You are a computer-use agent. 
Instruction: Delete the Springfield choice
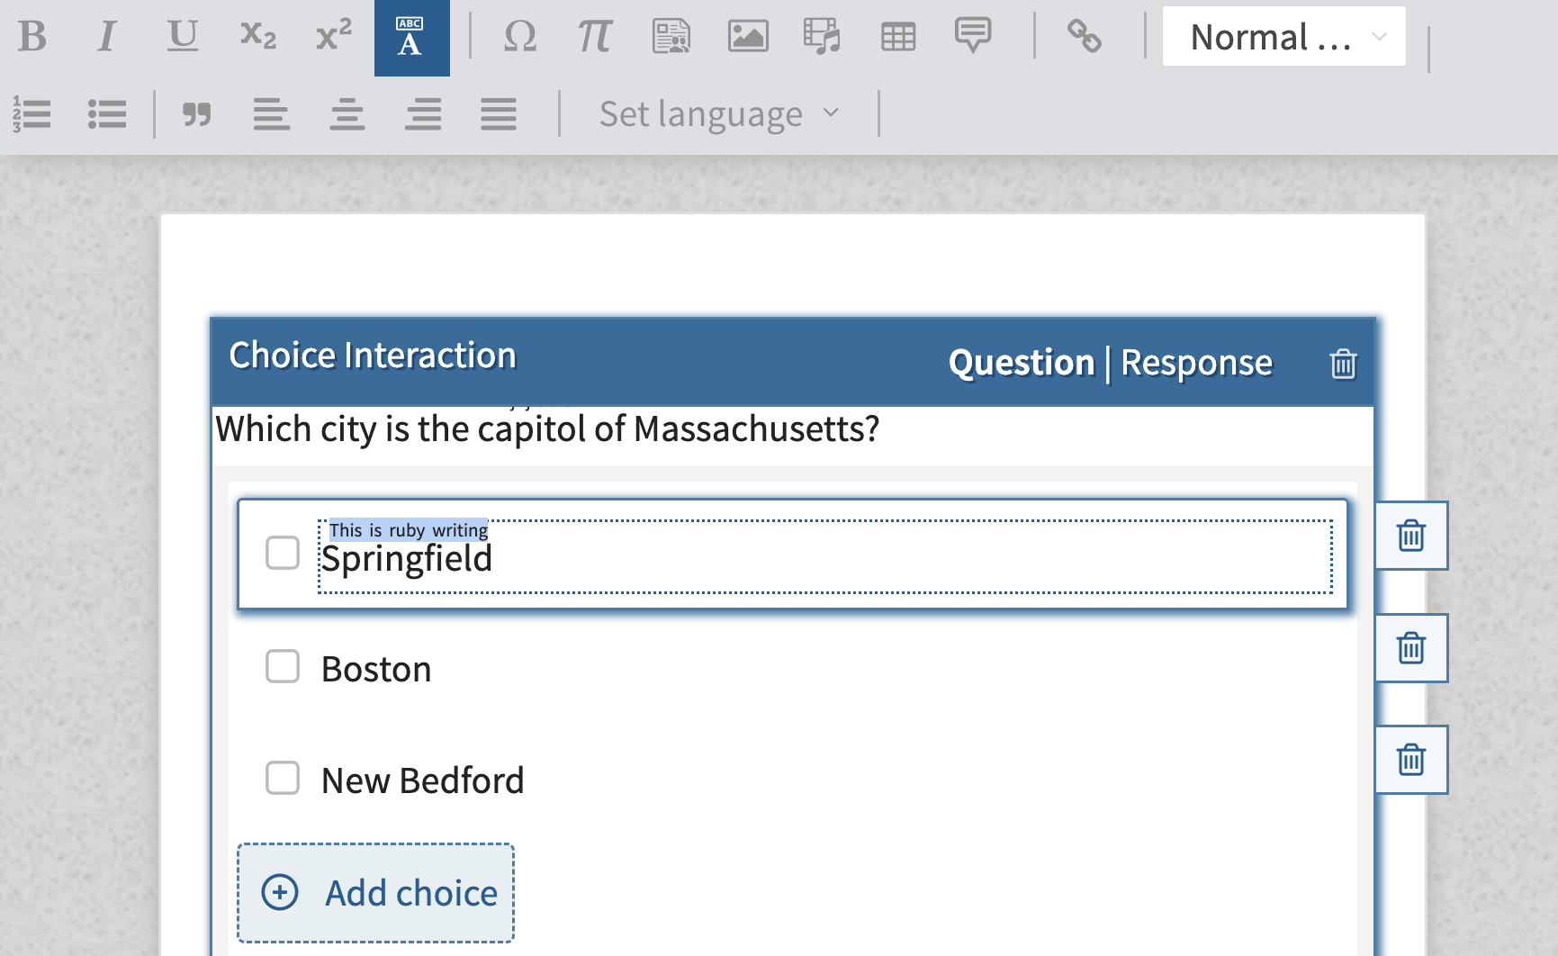tap(1410, 536)
